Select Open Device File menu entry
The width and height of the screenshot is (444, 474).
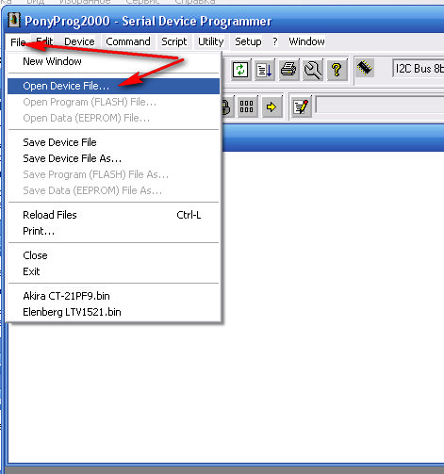click(113, 86)
